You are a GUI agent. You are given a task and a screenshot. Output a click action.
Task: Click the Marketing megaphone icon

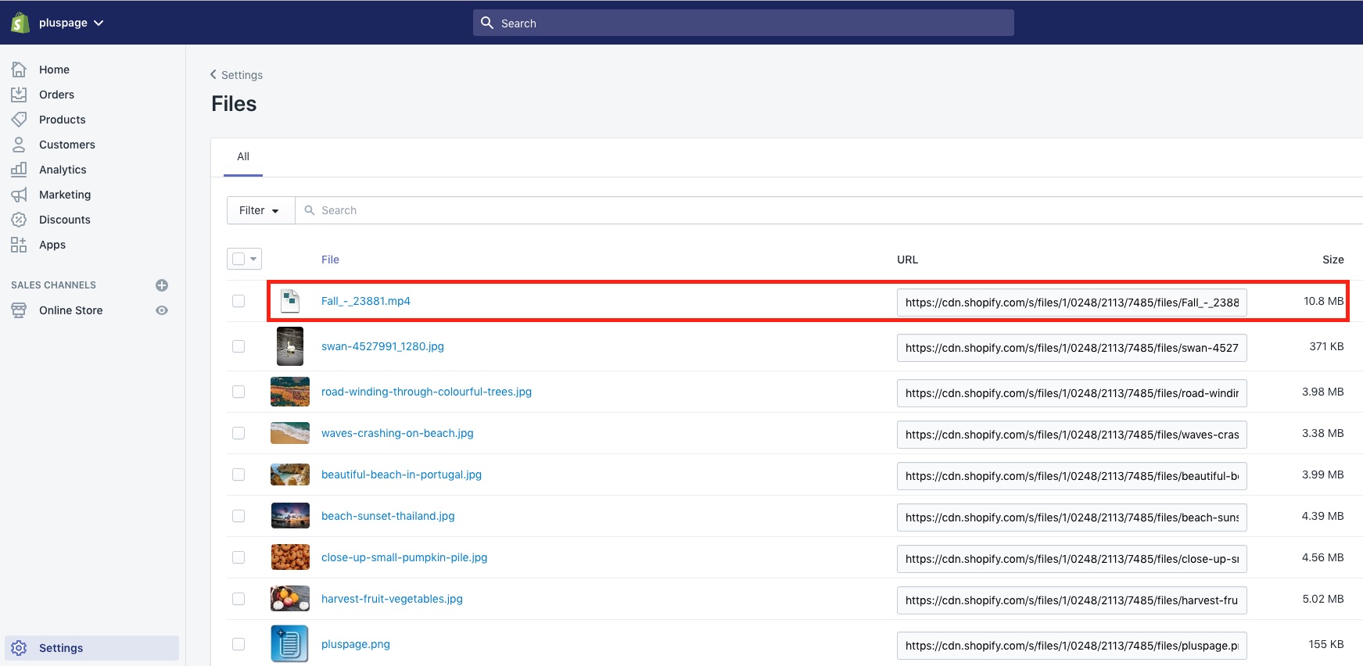pyautogui.click(x=19, y=195)
